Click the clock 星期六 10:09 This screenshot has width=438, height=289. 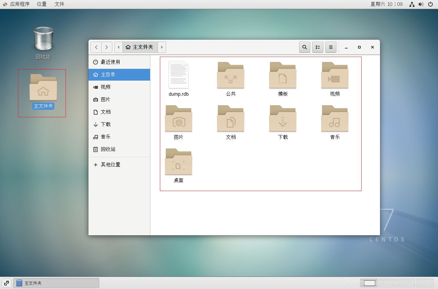click(387, 4)
